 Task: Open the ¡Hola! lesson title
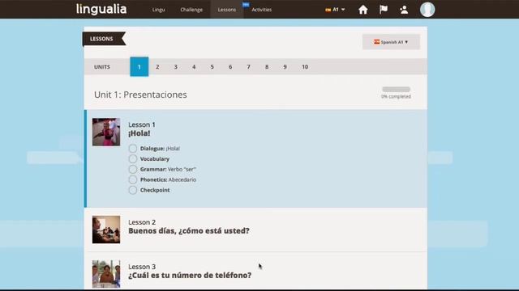(x=139, y=133)
